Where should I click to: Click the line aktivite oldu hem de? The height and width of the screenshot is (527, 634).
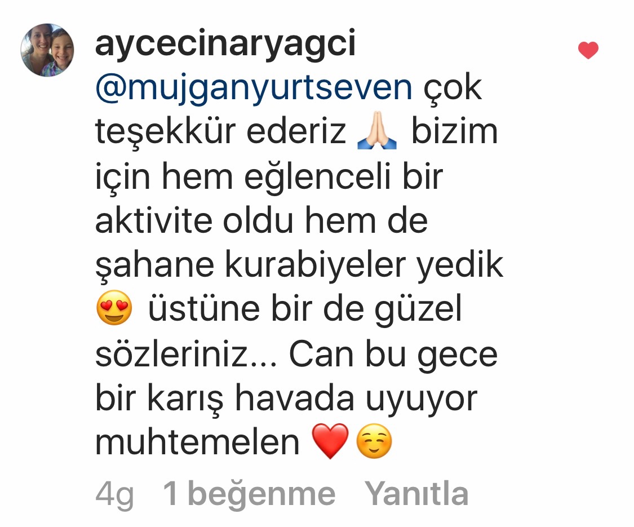261,220
